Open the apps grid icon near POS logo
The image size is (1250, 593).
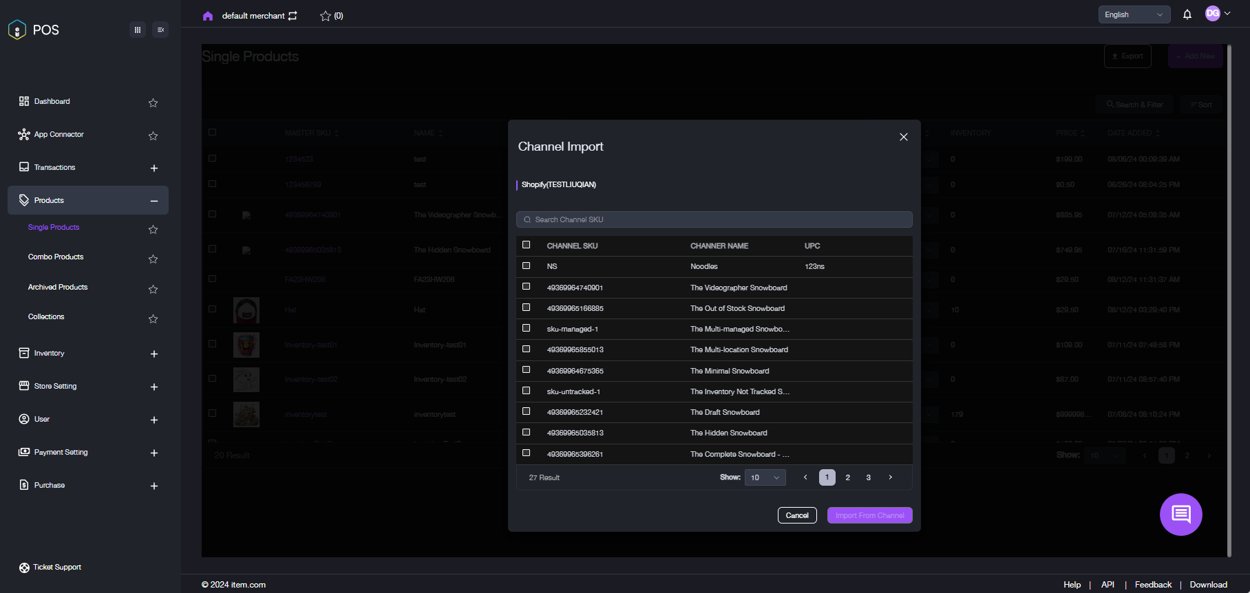138,30
